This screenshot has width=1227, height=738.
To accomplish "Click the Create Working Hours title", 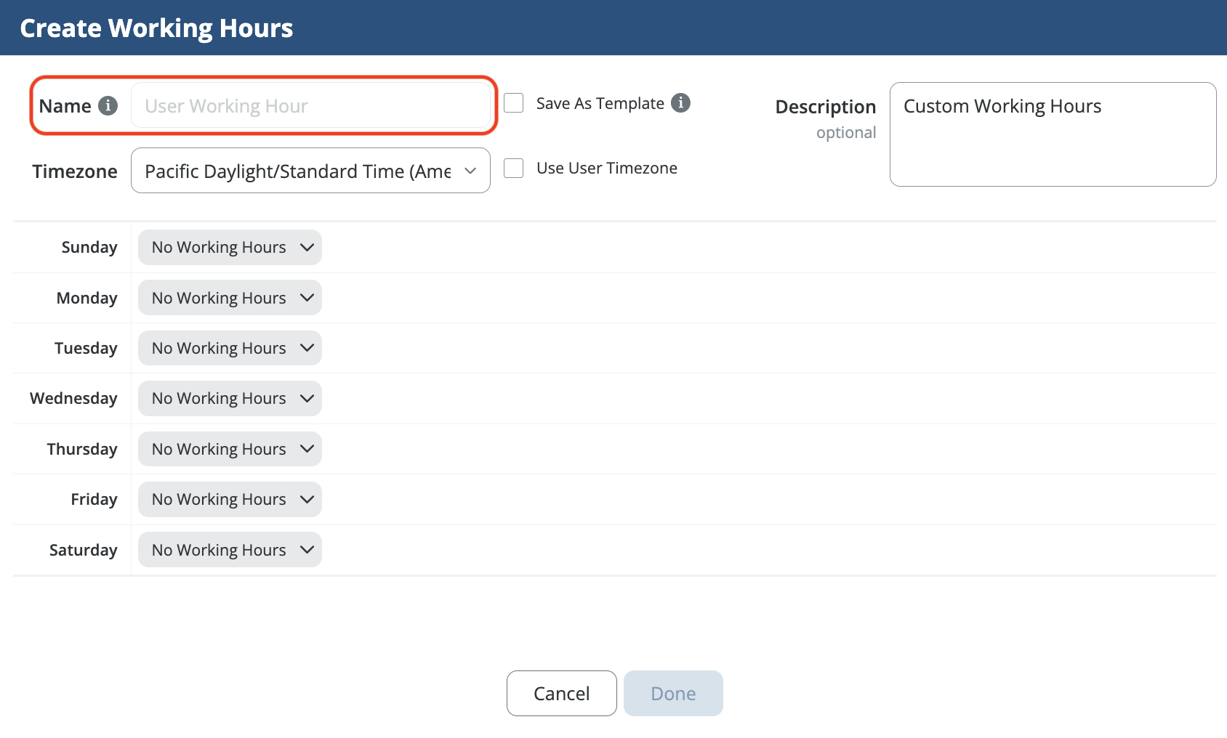I will (156, 28).
